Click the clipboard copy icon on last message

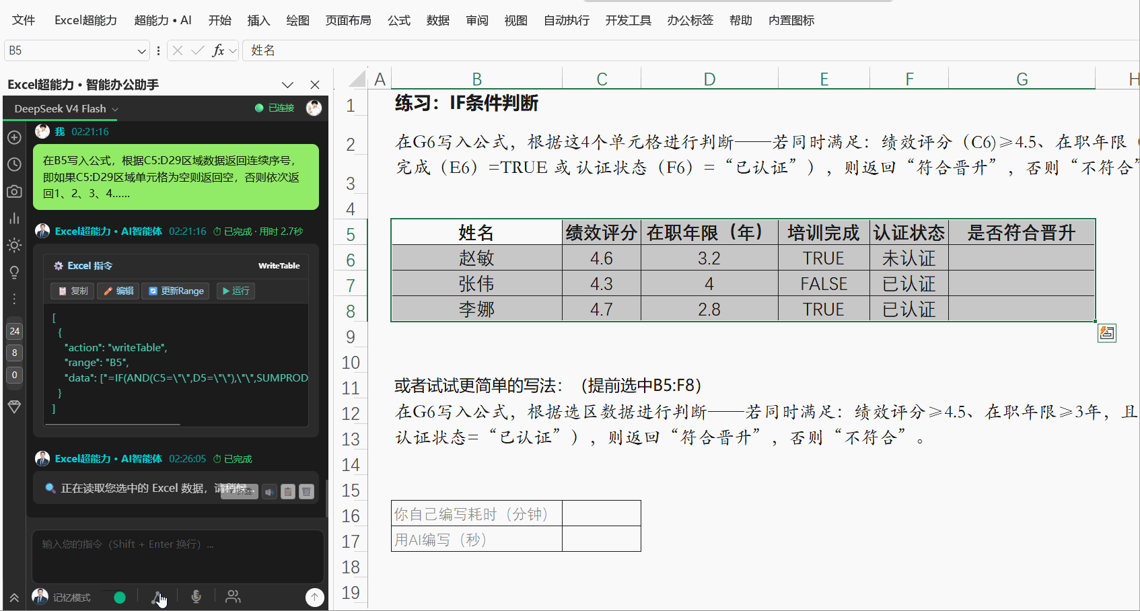point(288,492)
